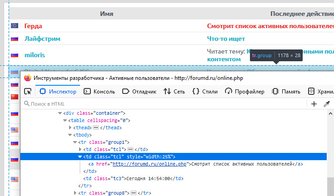The width and height of the screenshot is (334, 196).
Task: Click the Поиск в HTML search field
Action: tap(164, 104)
